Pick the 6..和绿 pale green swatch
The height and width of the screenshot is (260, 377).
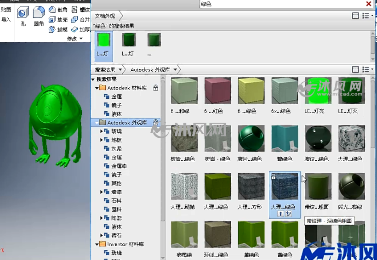184,90
